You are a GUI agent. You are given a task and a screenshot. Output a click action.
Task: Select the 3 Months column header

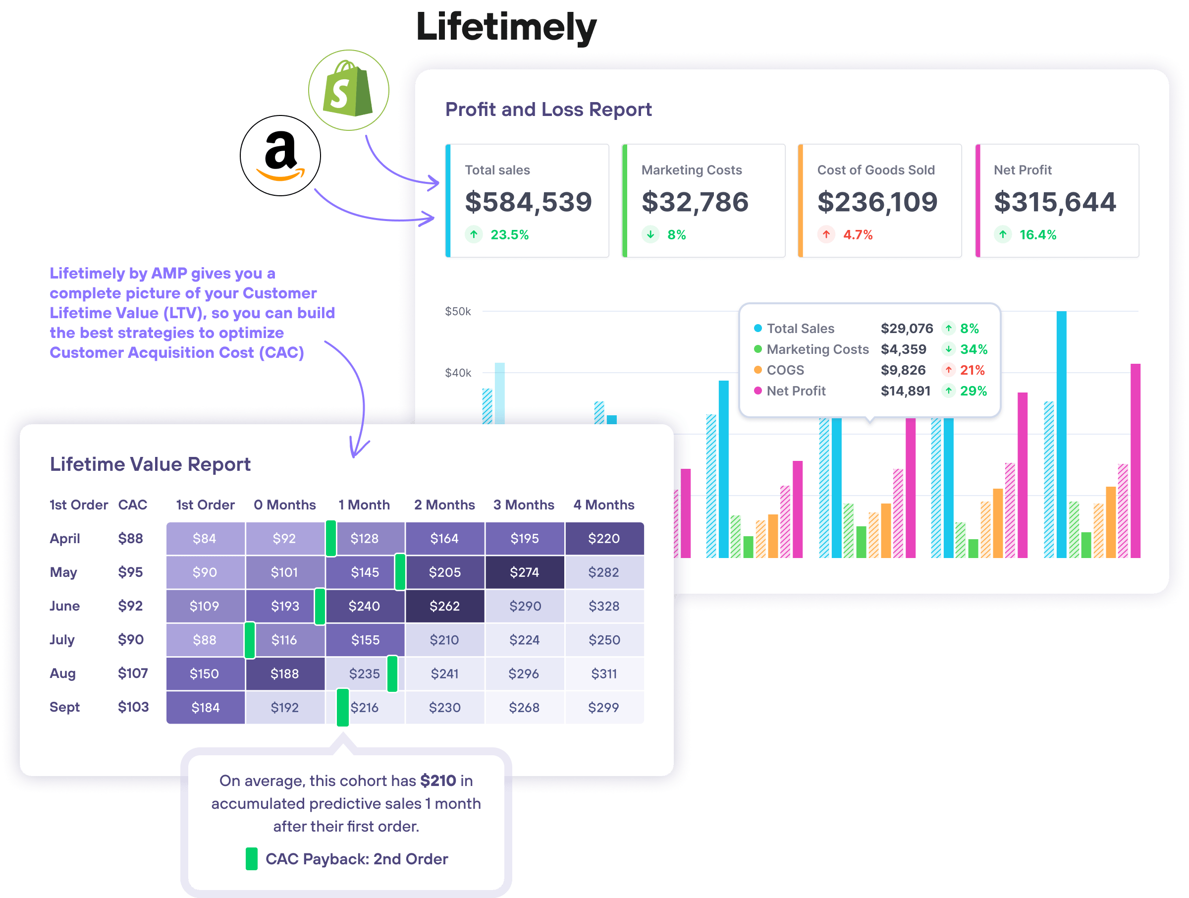pyautogui.click(x=524, y=505)
